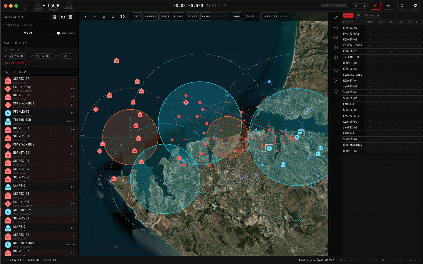Viewport: 423px width, 264px height.
Task: Click the SHOREX-07 platform icon in list
Action: 8,80
